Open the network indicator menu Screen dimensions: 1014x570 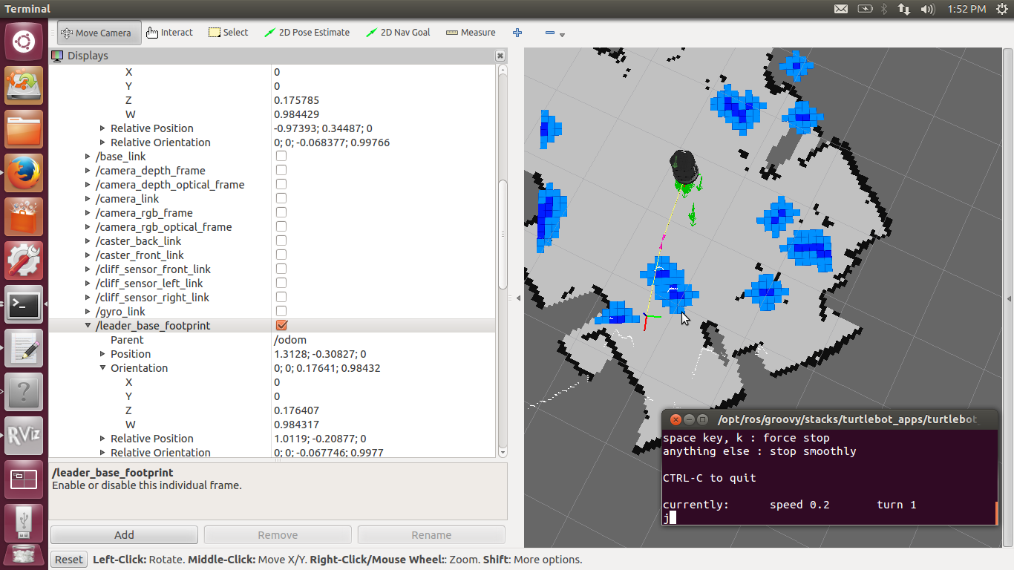pyautogui.click(x=904, y=9)
